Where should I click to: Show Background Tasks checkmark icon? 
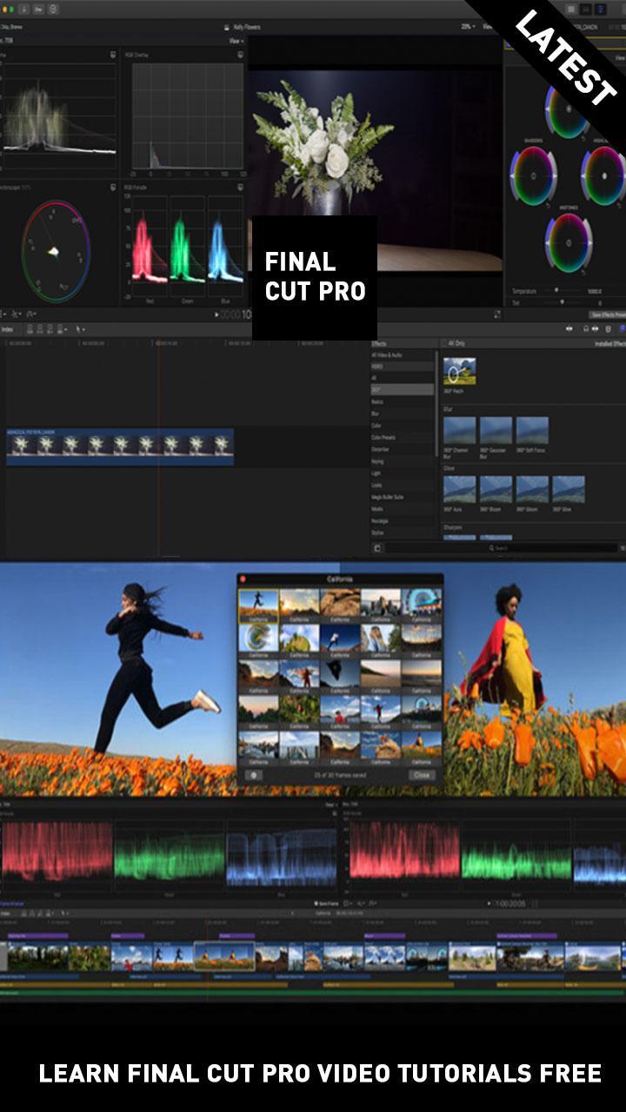click(x=54, y=9)
